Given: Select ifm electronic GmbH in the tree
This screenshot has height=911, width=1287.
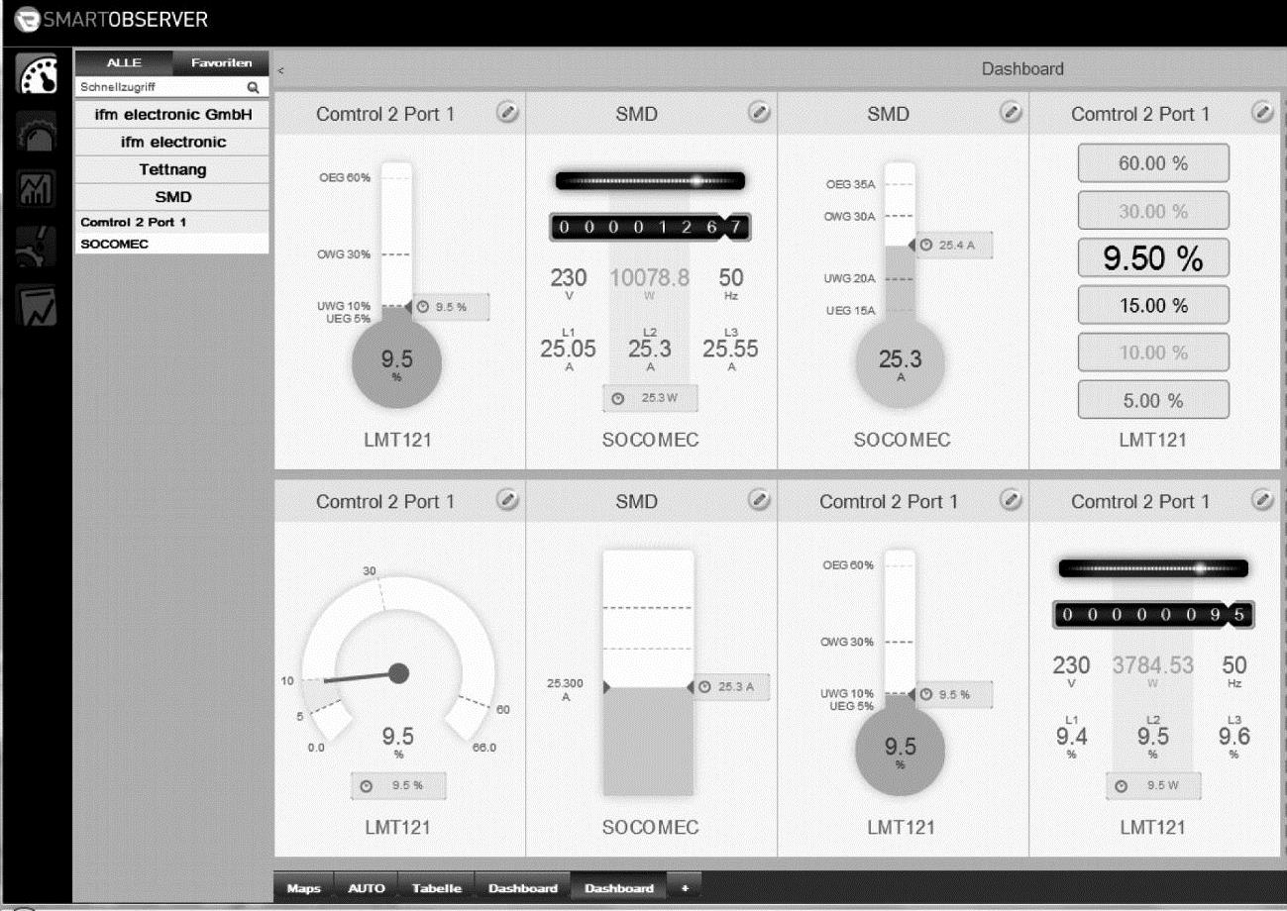Looking at the screenshot, I should click(172, 115).
